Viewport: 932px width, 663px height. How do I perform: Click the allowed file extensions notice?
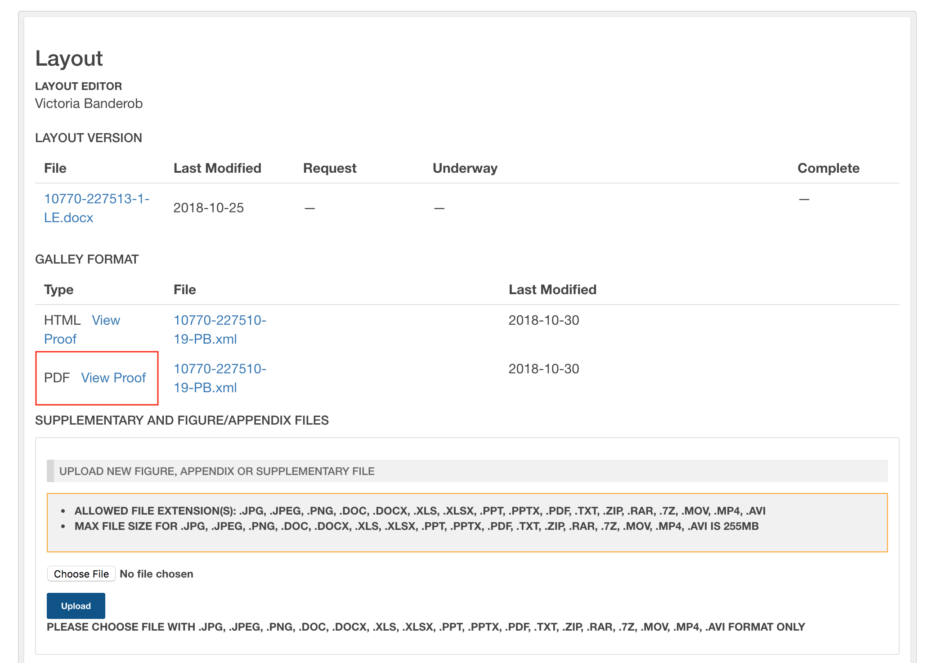(x=419, y=511)
